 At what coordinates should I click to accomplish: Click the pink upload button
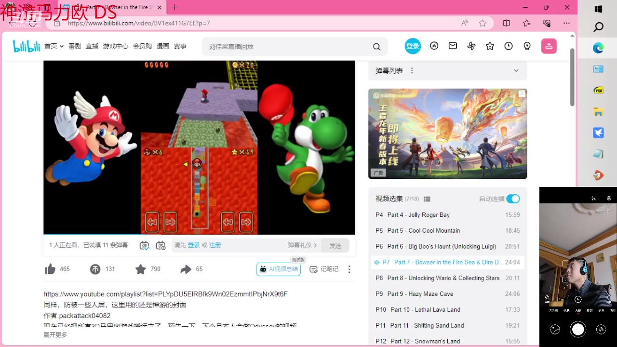pos(549,46)
